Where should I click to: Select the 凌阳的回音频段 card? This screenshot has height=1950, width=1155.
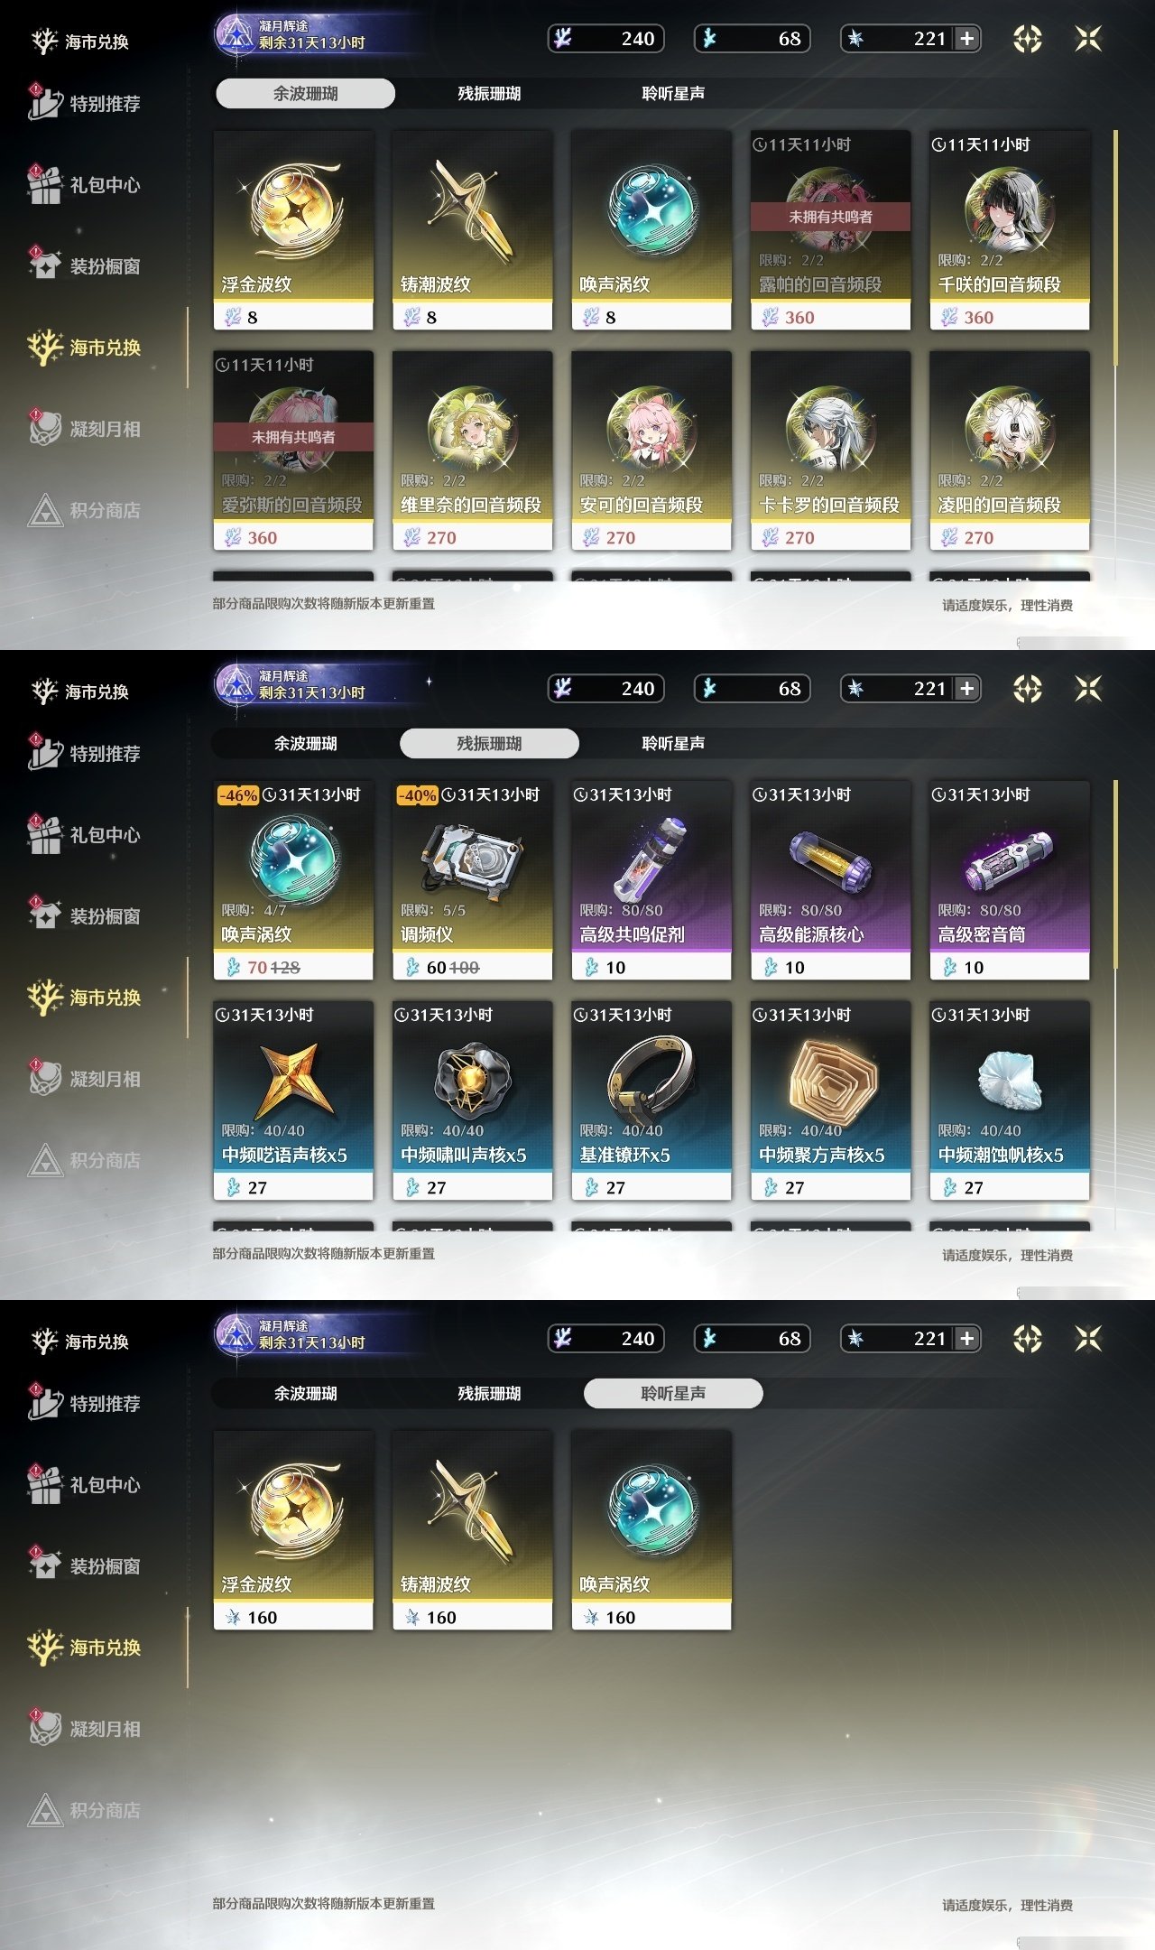click(x=1010, y=450)
